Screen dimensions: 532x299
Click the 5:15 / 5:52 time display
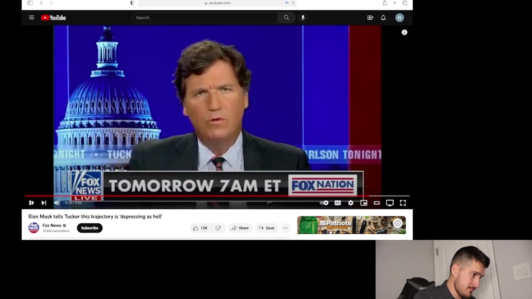pyautogui.click(x=73, y=203)
